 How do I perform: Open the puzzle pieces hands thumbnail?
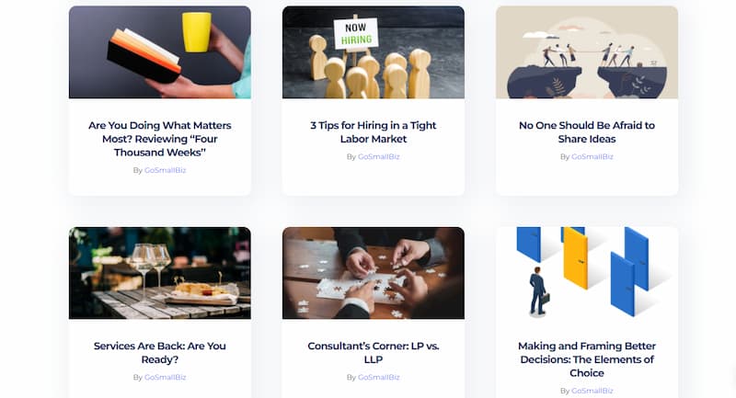(374, 273)
